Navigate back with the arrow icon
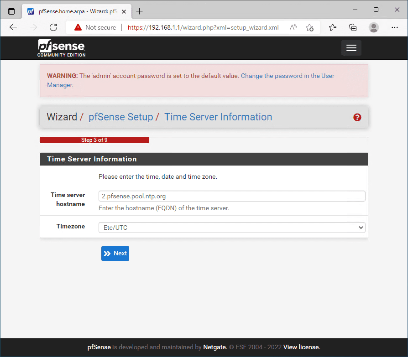The height and width of the screenshot is (357, 408). point(13,27)
